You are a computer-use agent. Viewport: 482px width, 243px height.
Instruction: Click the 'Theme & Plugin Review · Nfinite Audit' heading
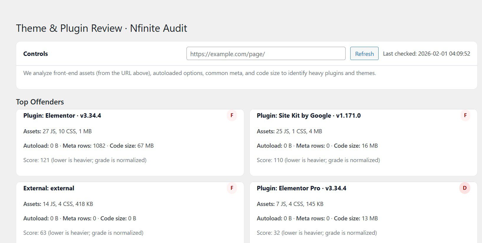click(101, 28)
